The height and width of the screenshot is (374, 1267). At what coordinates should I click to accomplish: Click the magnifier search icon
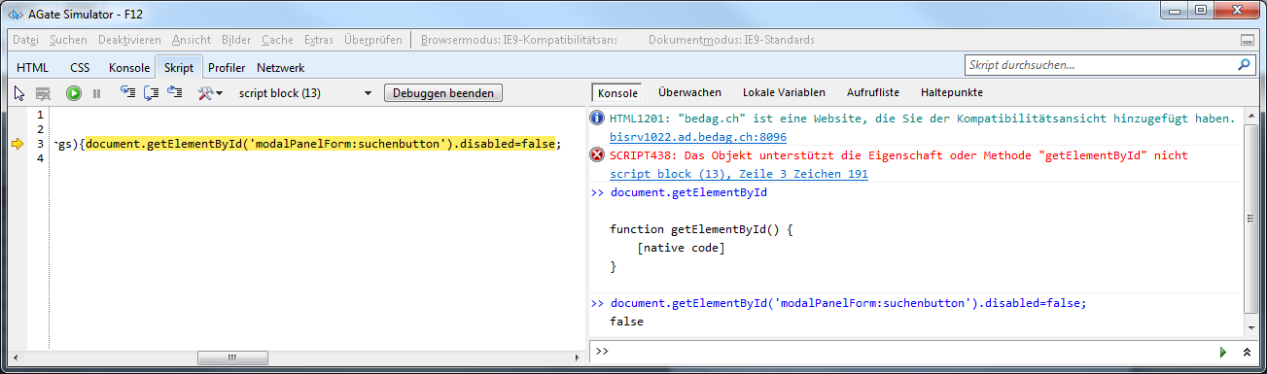pos(1245,65)
